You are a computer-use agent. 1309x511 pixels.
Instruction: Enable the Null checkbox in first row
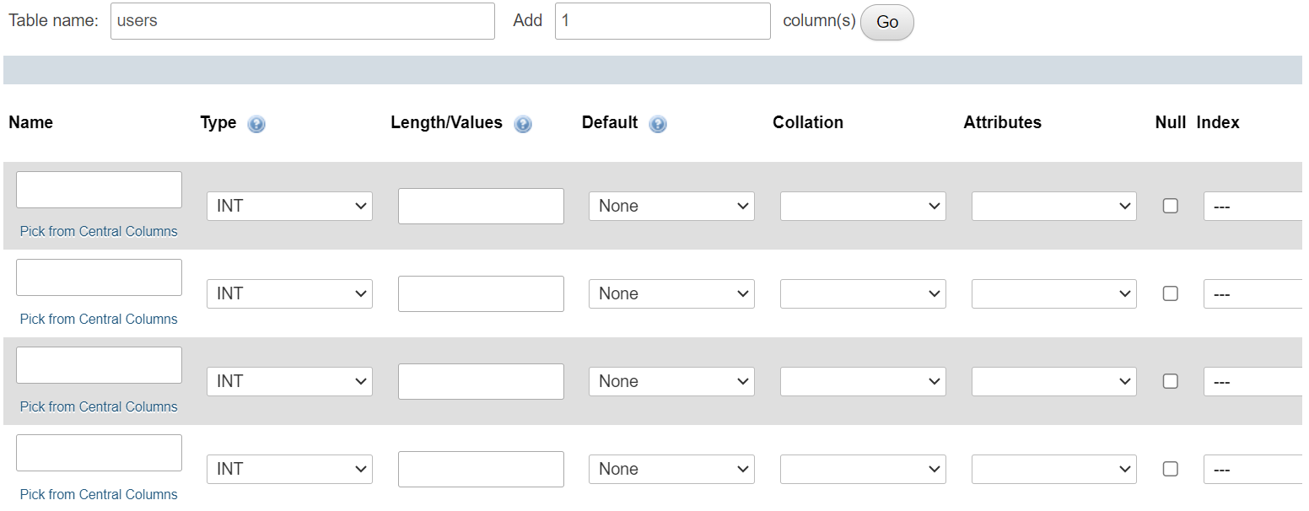click(x=1171, y=206)
